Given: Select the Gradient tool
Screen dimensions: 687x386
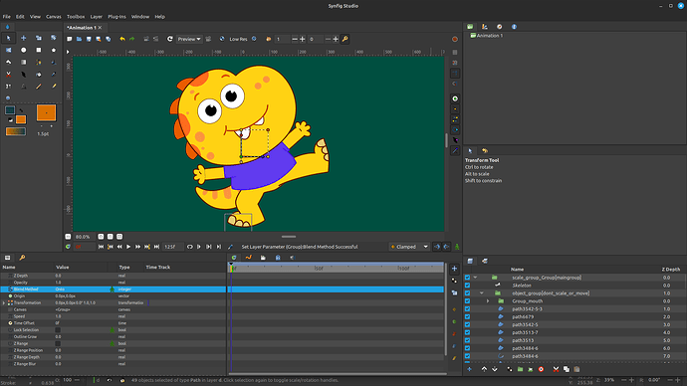Looking at the screenshot, I should tap(24, 62).
